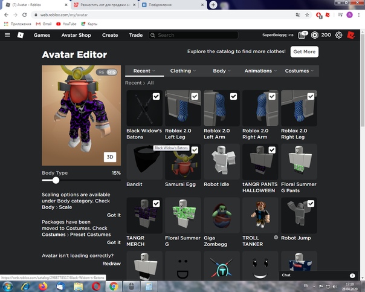Switch avatar preview to 3D
The height and width of the screenshot is (292, 365).
pyautogui.click(x=110, y=157)
